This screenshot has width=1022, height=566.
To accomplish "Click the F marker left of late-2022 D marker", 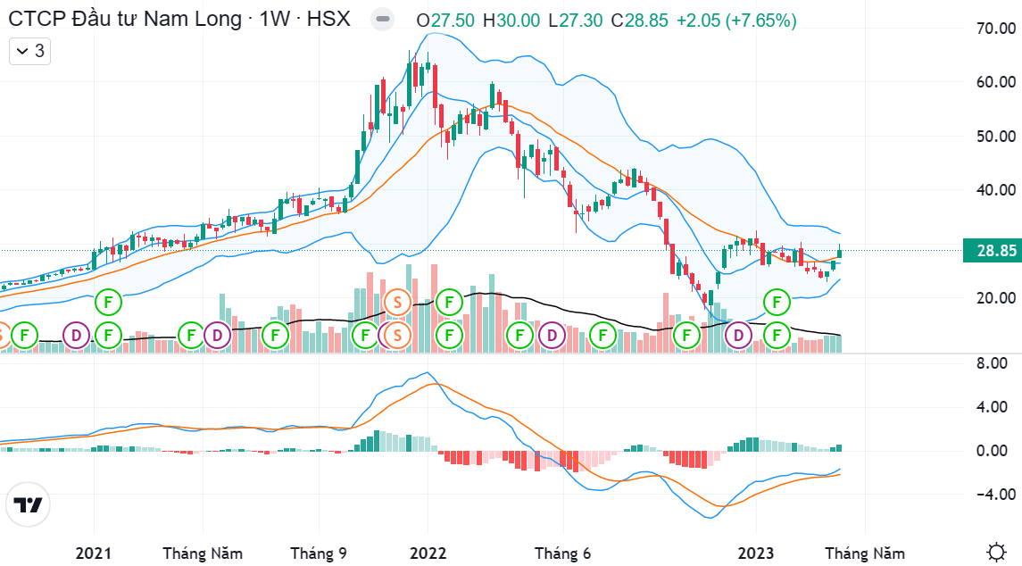I will (686, 337).
